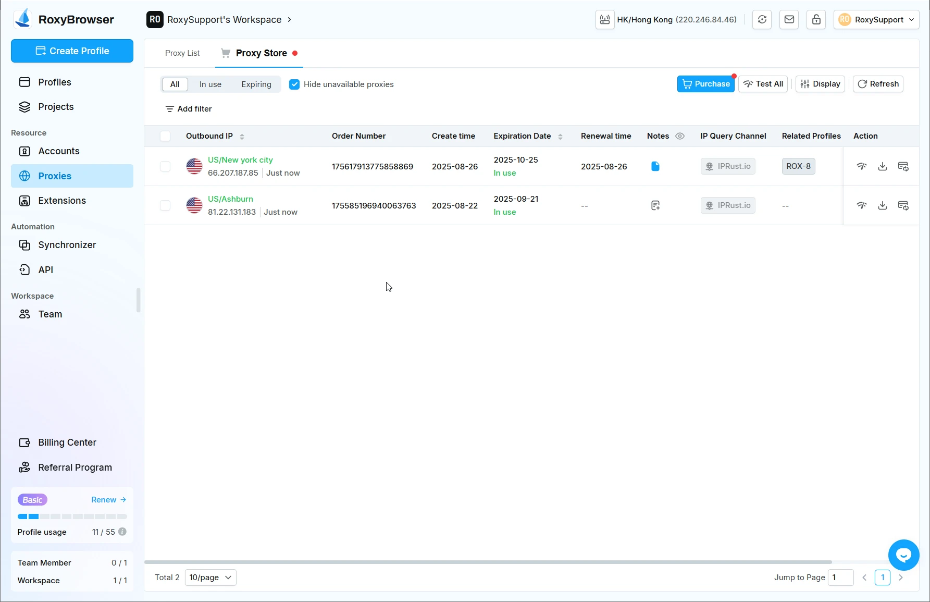Toggle Notes column visibility eye icon
This screenshot has width=930, height=602.
click(x=680, y=136)
